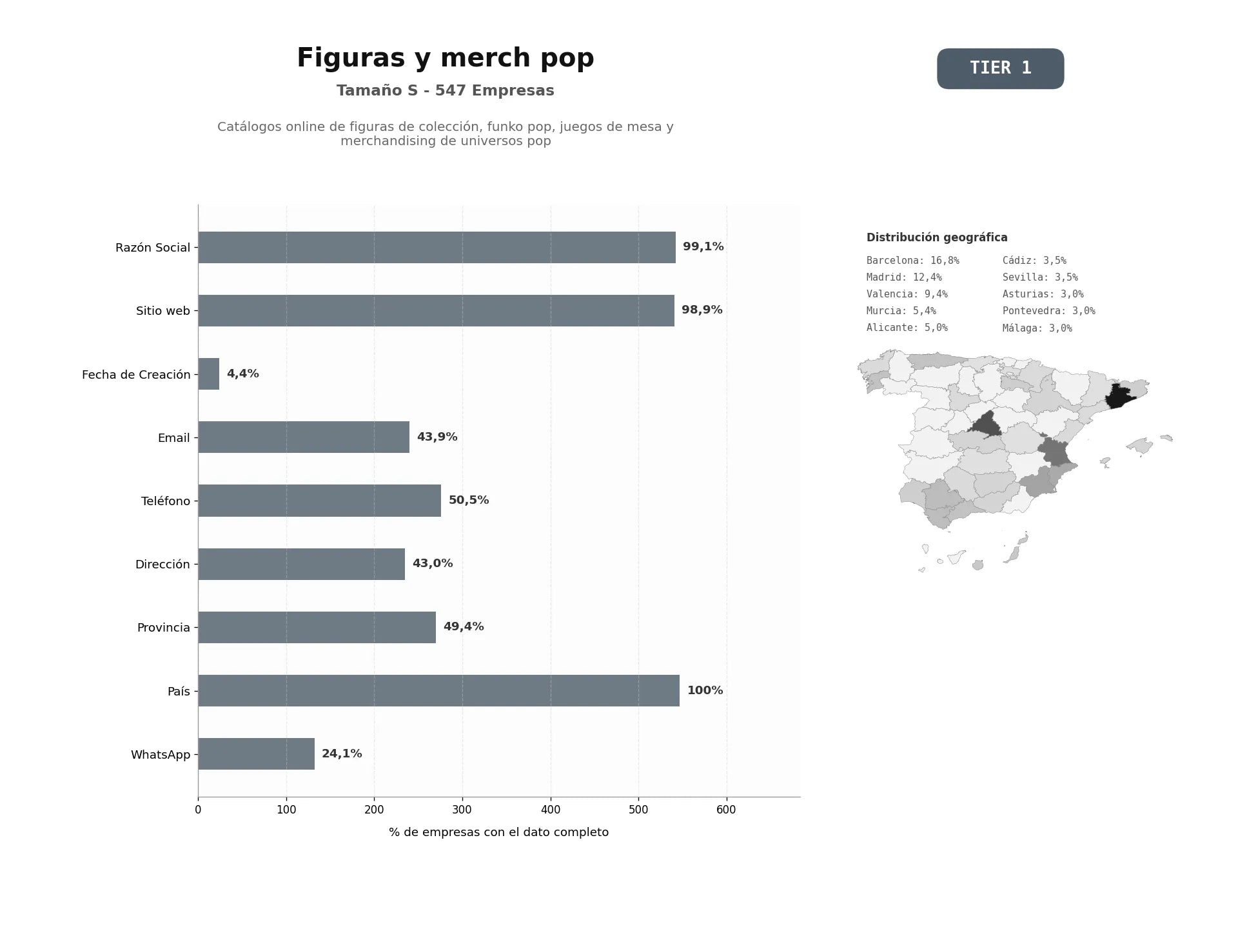Viewport: 1238px width, 929px height.
Task: Click Madrid province on the map
Action: click(985, 426)
